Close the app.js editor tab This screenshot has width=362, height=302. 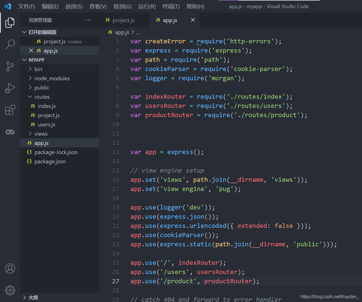(x=193, y=20)
